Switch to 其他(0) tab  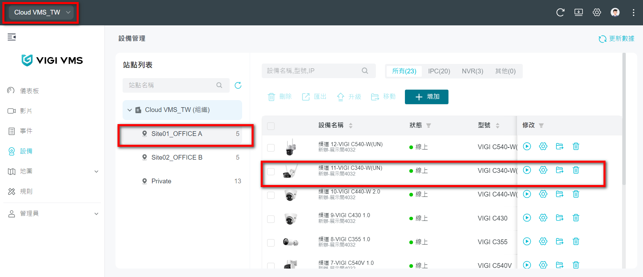coord(505,71)
